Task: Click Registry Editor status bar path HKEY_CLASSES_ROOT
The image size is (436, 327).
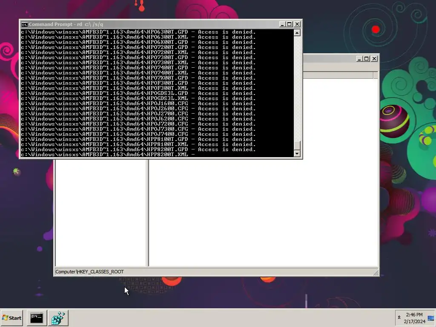Action: [x=89, y=272]
